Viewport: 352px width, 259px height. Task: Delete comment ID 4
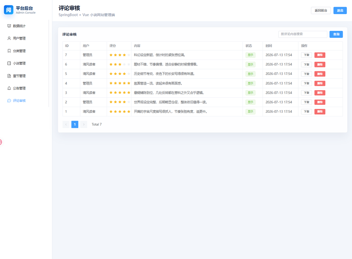click(320, 83)
